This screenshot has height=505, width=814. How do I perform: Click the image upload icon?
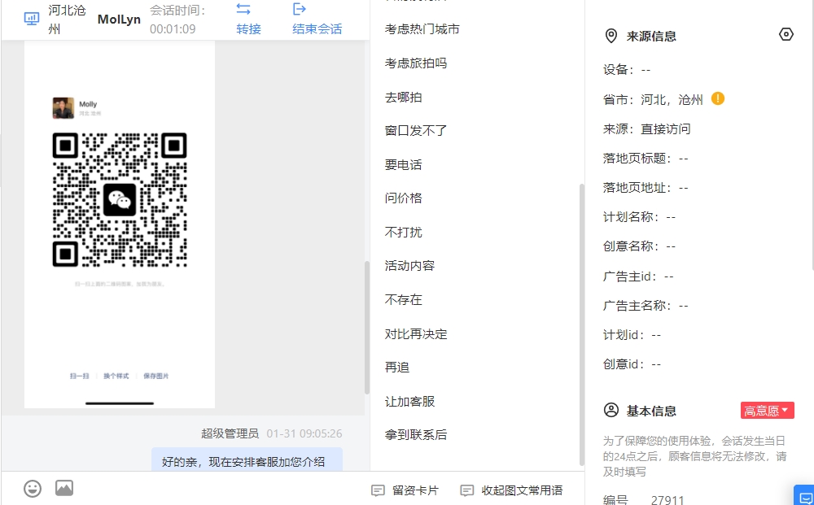pyautogui.click(x=64, y=488)
